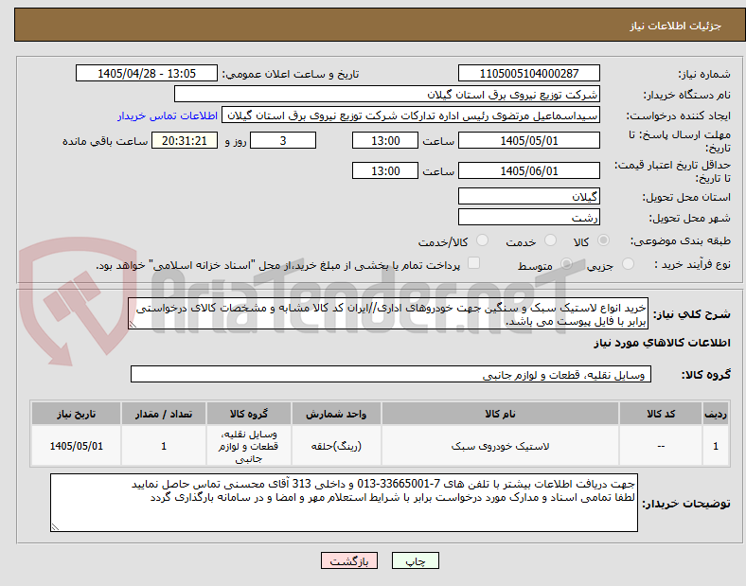Image resolution: width=746 pixels, height=586 pixels.
Task: Click the نام کالا column header
Action: pyautogui.click(x=500, y=414)
